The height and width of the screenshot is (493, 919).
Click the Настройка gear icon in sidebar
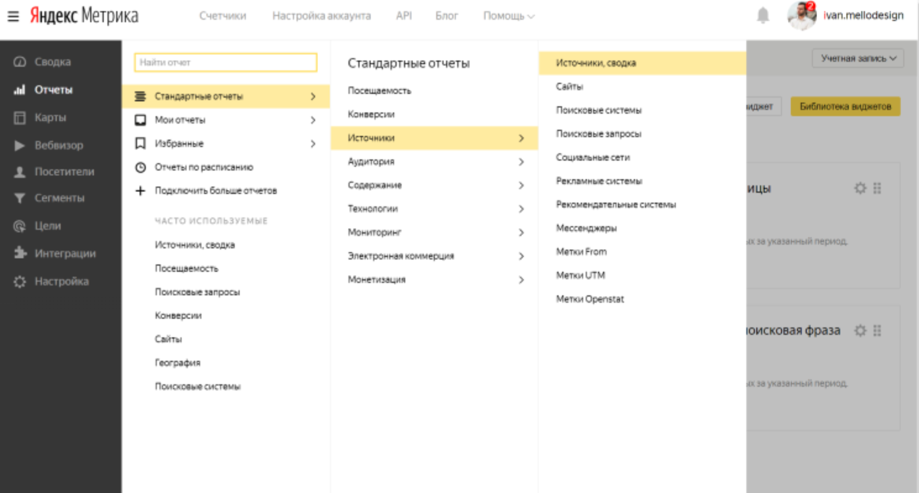point(20,282)
